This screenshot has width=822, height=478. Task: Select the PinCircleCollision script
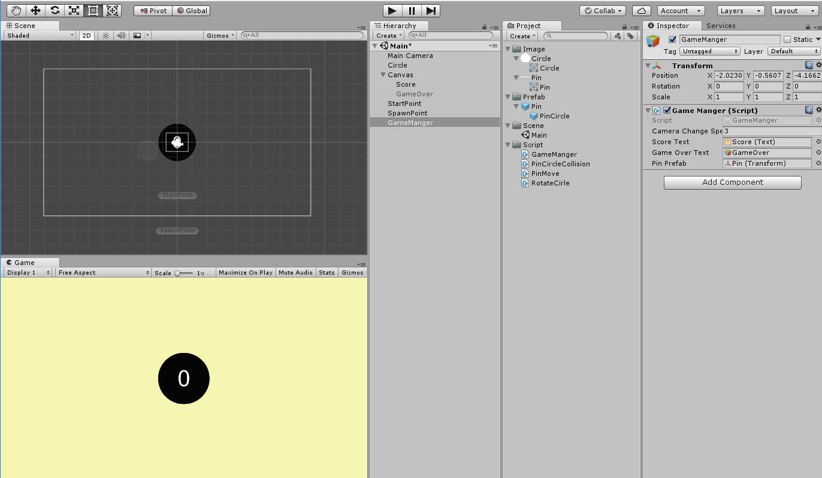[560, 164]
